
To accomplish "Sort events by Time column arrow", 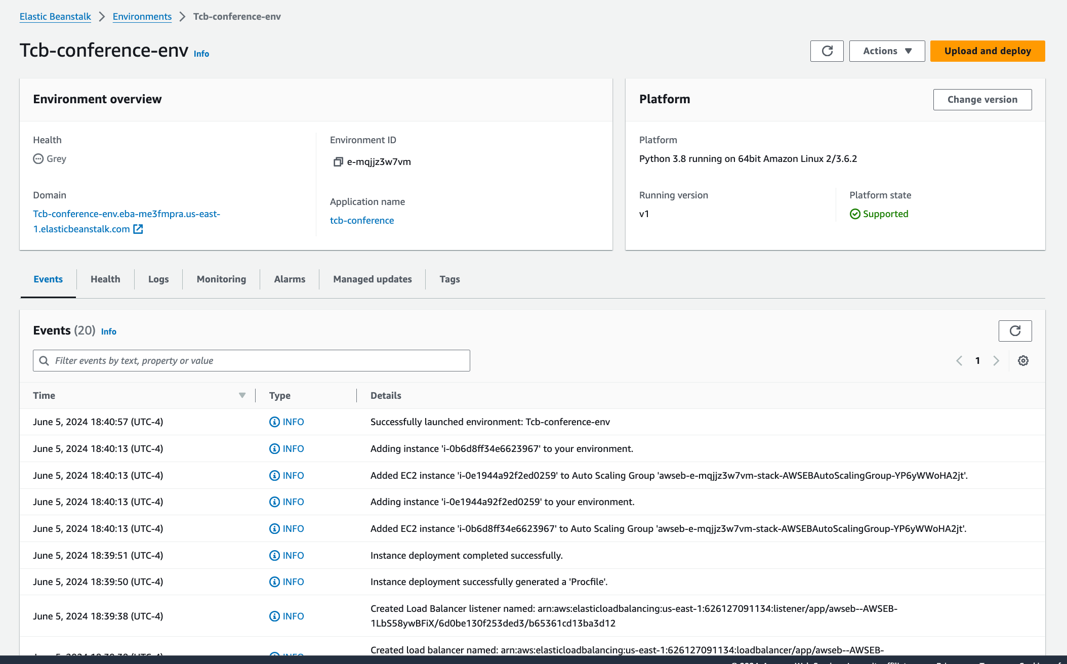I will pyautogui.click(x=242, y=396).
